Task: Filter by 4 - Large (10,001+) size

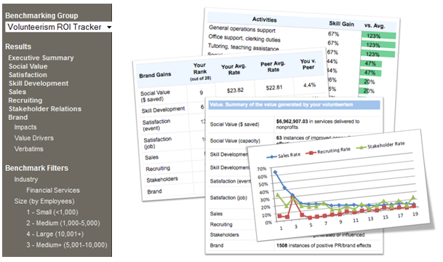Action: click(x=55, y=234)
